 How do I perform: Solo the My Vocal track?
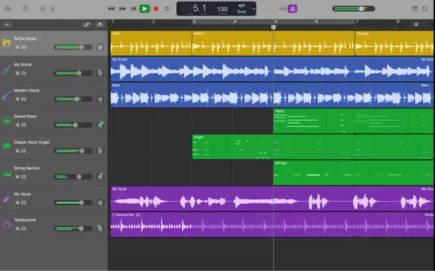coord(24,202)
